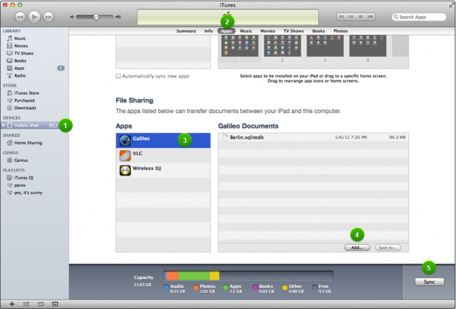Select the Berlin.sqlitedb document
Viewport: 456px width, 309px height.
pyautogui.click(x=313, y=138)
